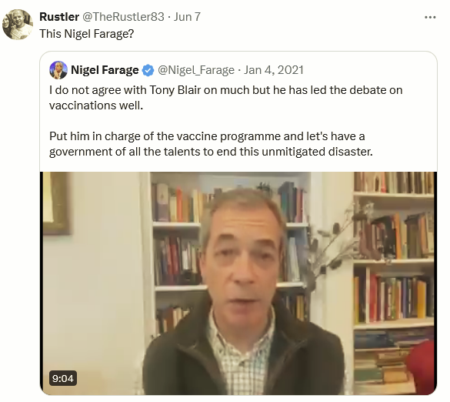Screen dimensions: 450x402
Task: Click the "vaccinations well." line of the quote
Action: [x=96, y=106]
